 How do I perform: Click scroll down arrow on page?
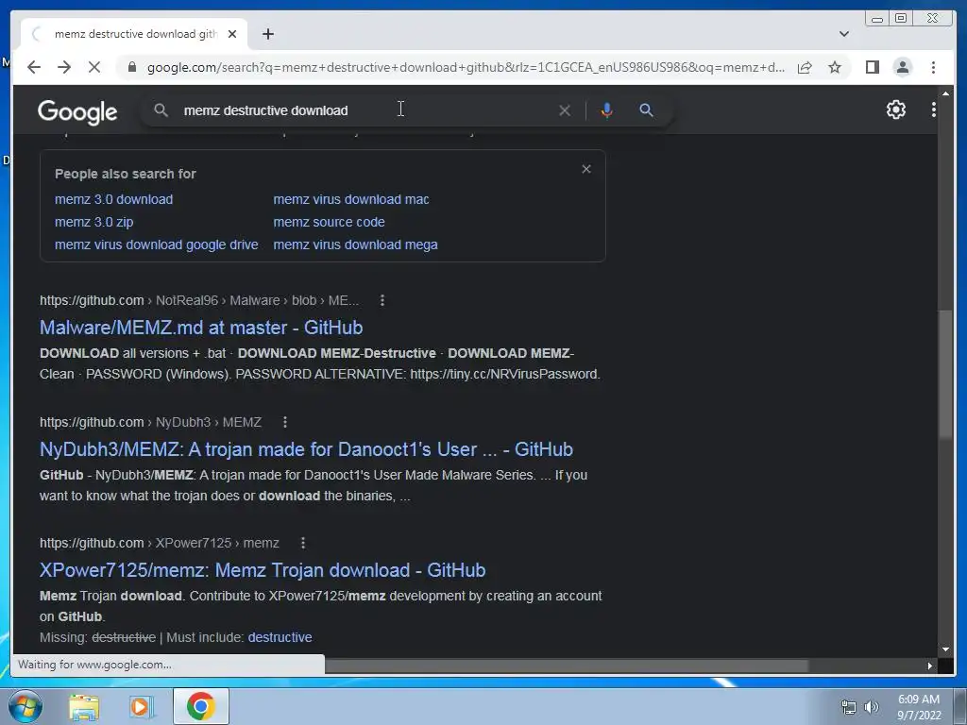pos(945,649)
